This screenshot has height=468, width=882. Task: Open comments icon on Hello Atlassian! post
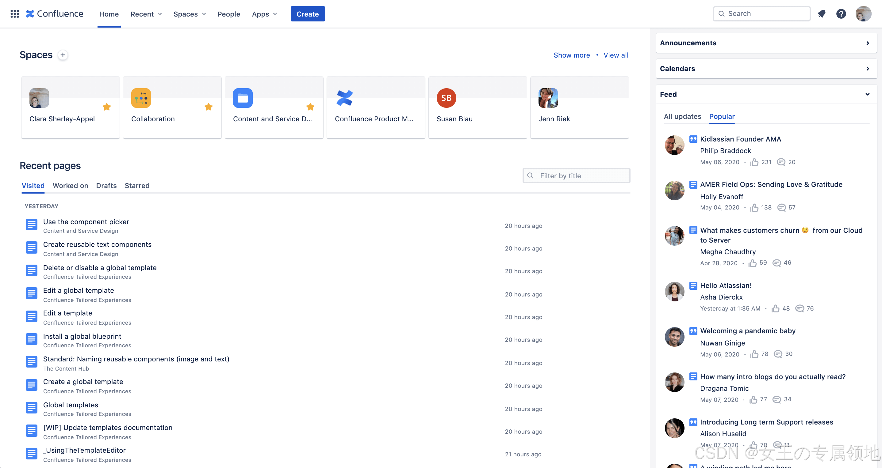coord(800,308)
